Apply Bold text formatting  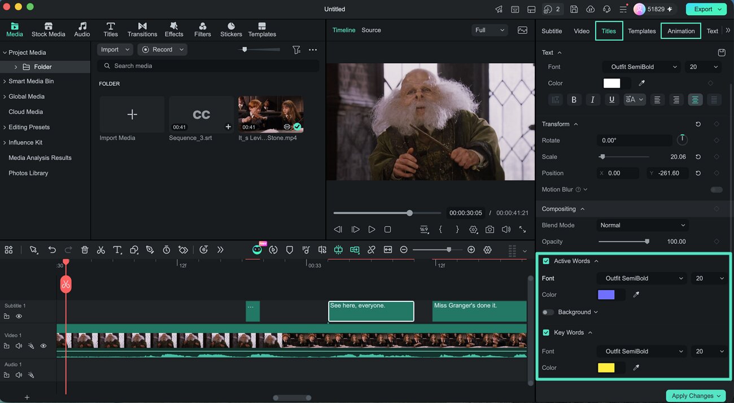pos(574,100)
